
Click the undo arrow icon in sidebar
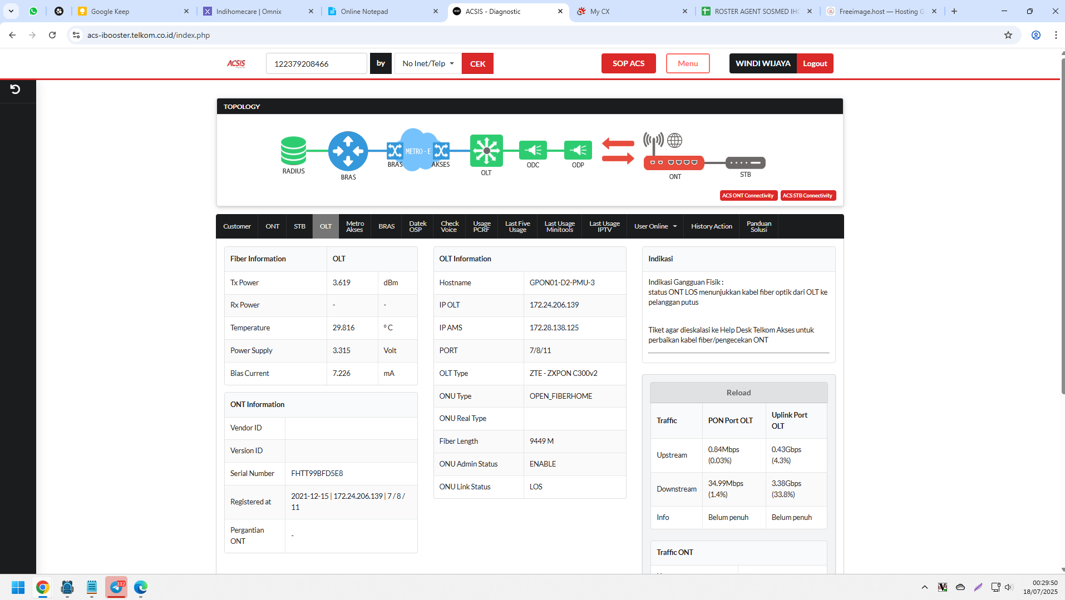tap(15, 89)
